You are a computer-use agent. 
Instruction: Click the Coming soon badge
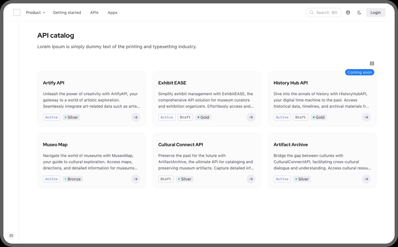360,72
